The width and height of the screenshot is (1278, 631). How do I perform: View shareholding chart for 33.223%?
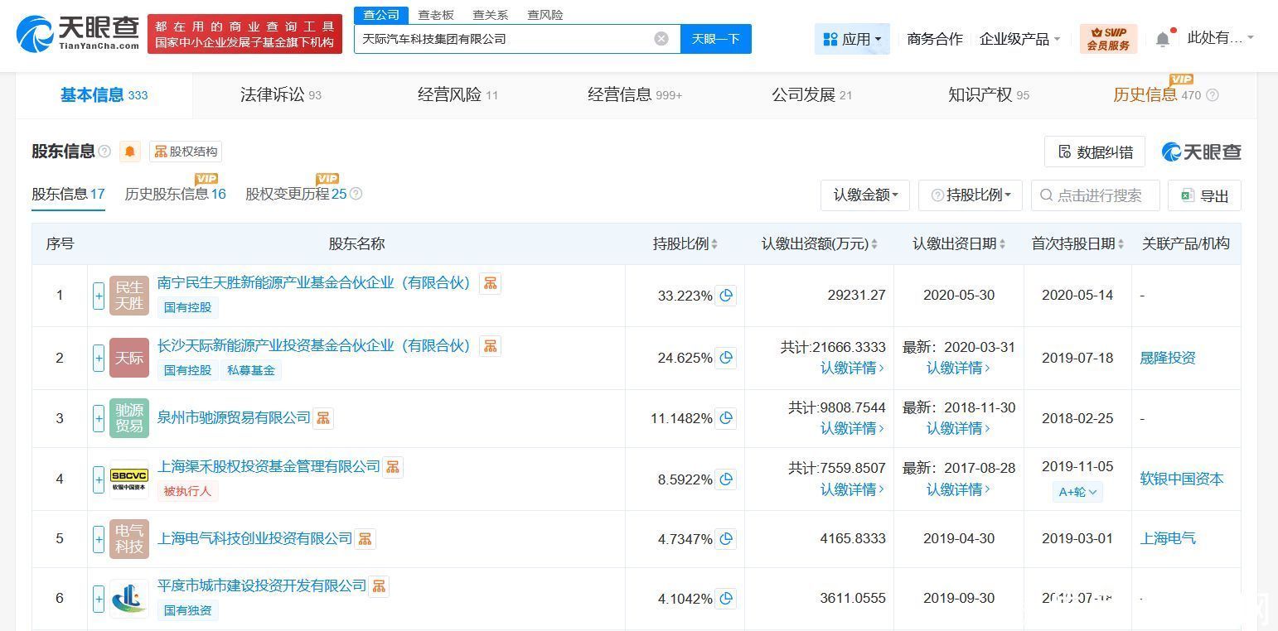point(726,296)
